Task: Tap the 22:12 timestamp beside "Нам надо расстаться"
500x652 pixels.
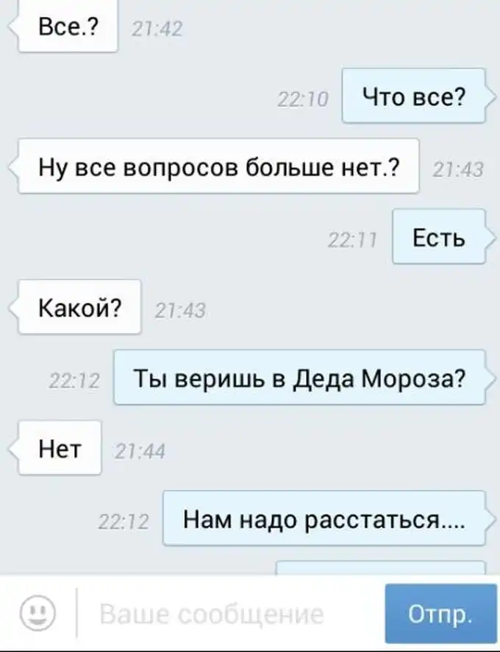Action: tap(124, 522)
